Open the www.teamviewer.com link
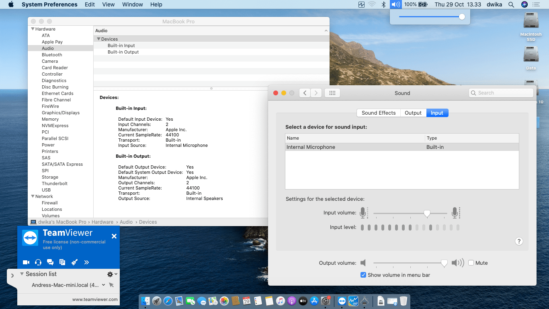This screenshot has height=309, width=549. tap(95, 299)
